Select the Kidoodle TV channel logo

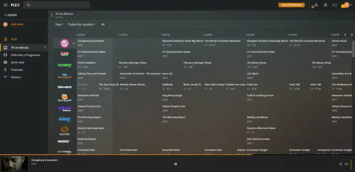coord(65,87)
